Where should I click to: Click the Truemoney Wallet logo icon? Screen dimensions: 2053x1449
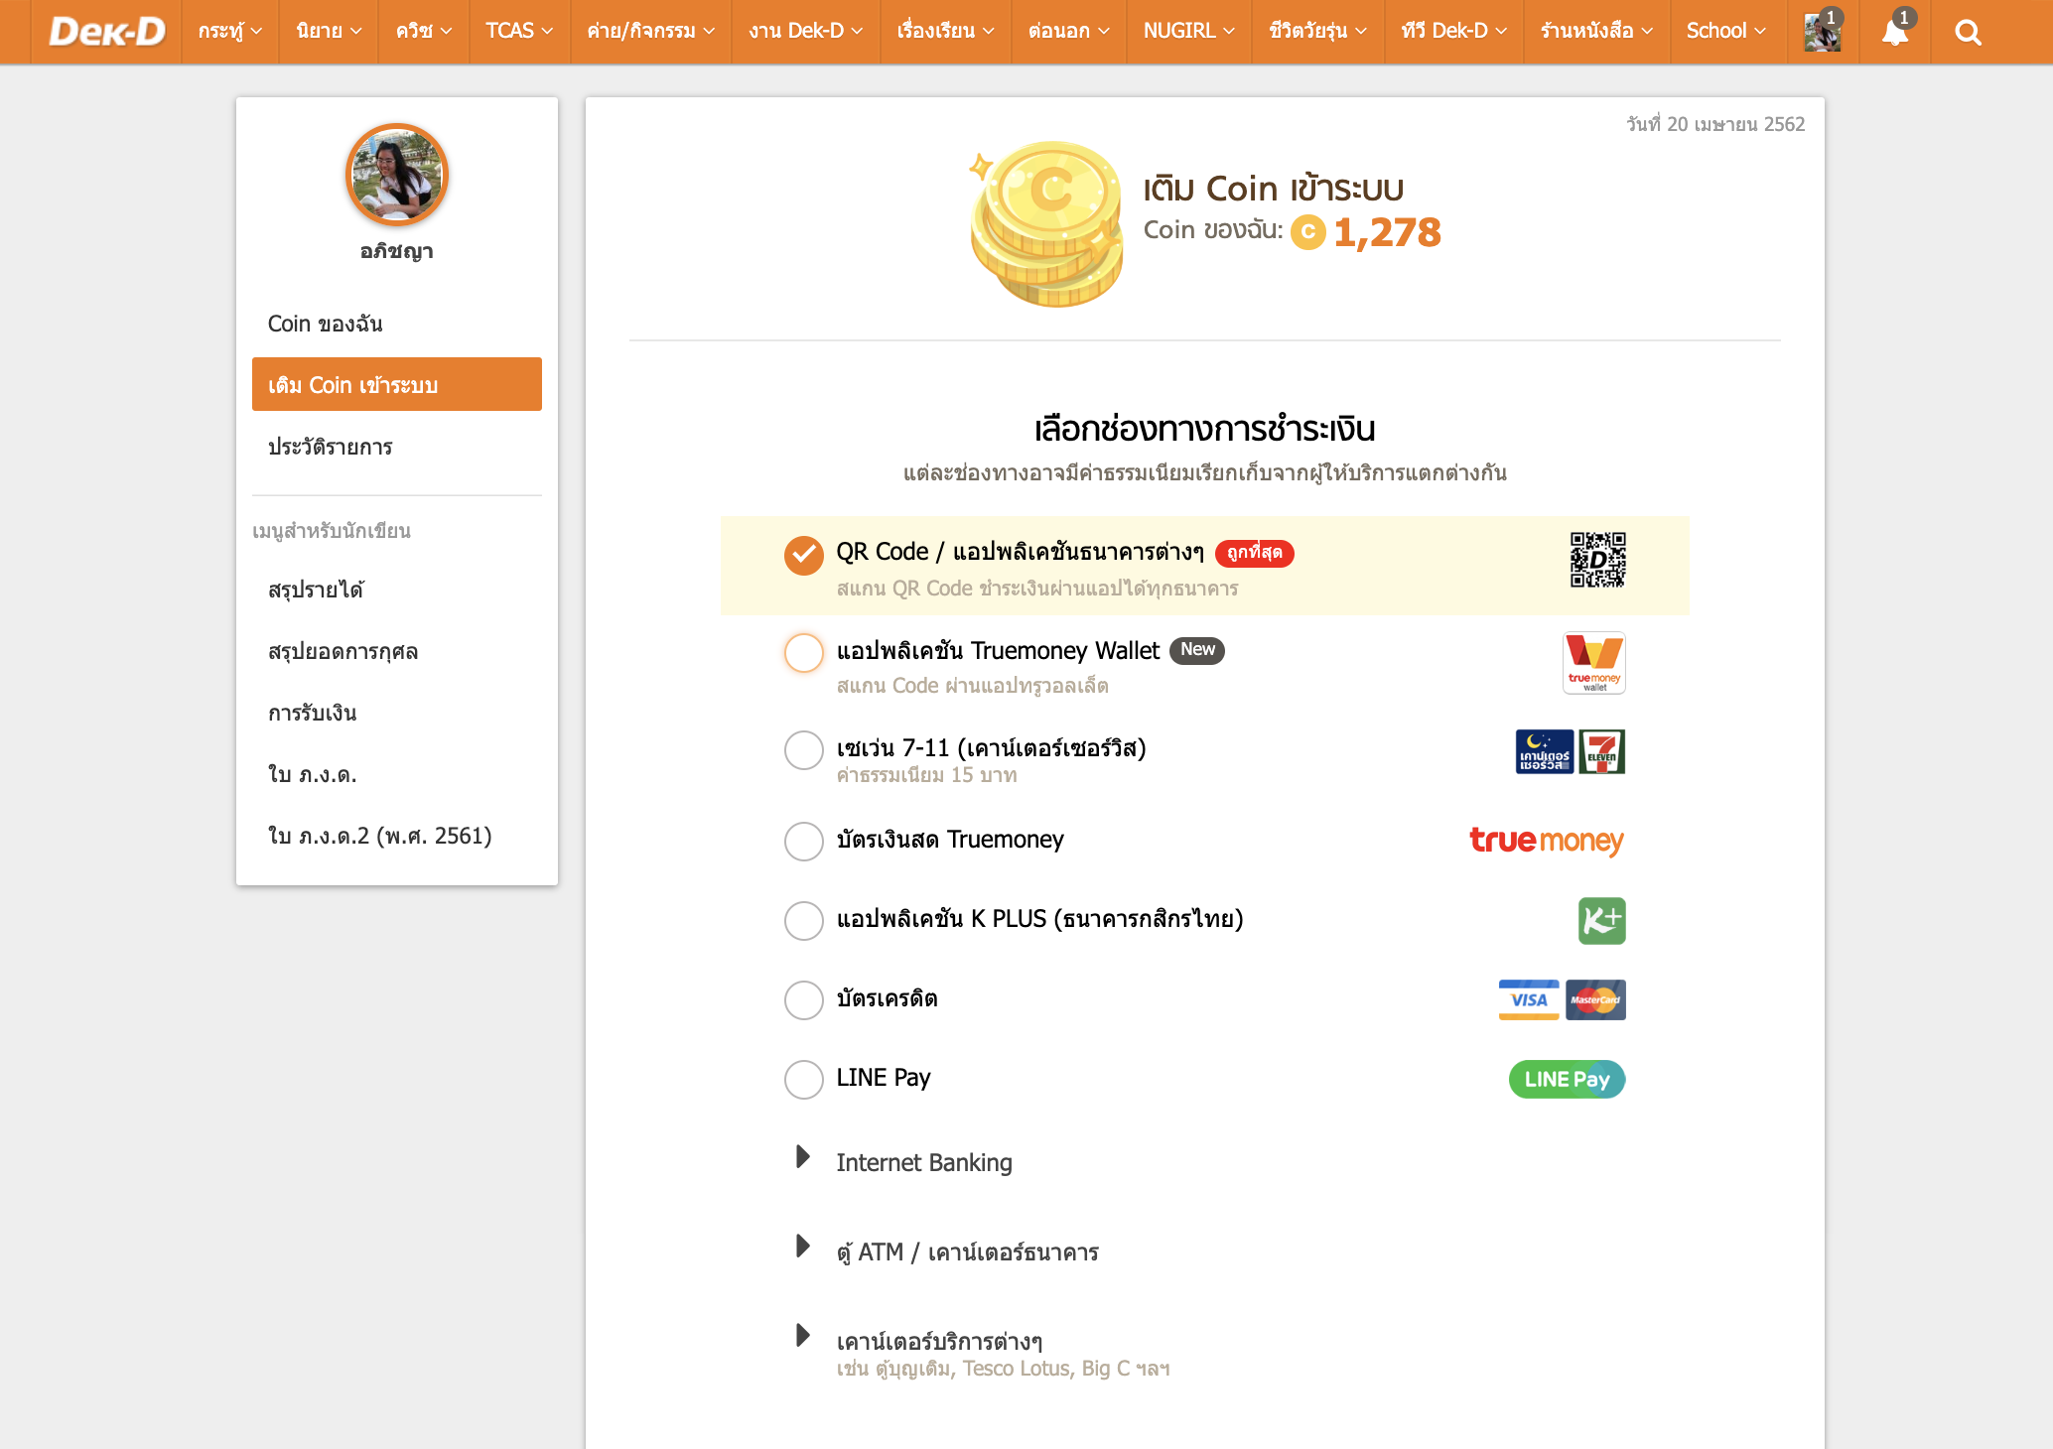pyautogui.click(x=1593, y=663)
